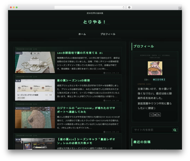Maximize the browser with the green button
The width and height of the screenshot is (190, 161).
pyautogui.click(x=17, y=7)
